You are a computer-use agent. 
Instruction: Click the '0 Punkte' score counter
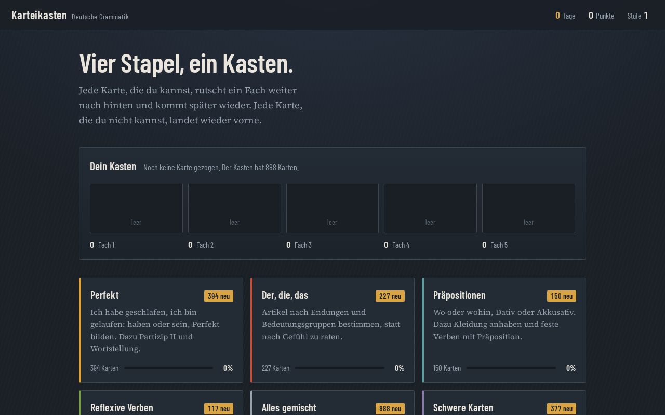point(601,16)
